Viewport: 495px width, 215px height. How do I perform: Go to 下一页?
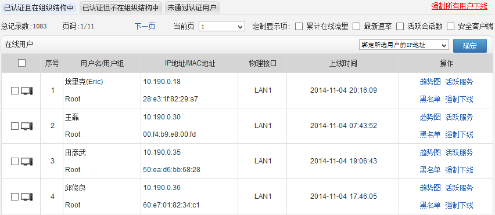coord(145,27)
